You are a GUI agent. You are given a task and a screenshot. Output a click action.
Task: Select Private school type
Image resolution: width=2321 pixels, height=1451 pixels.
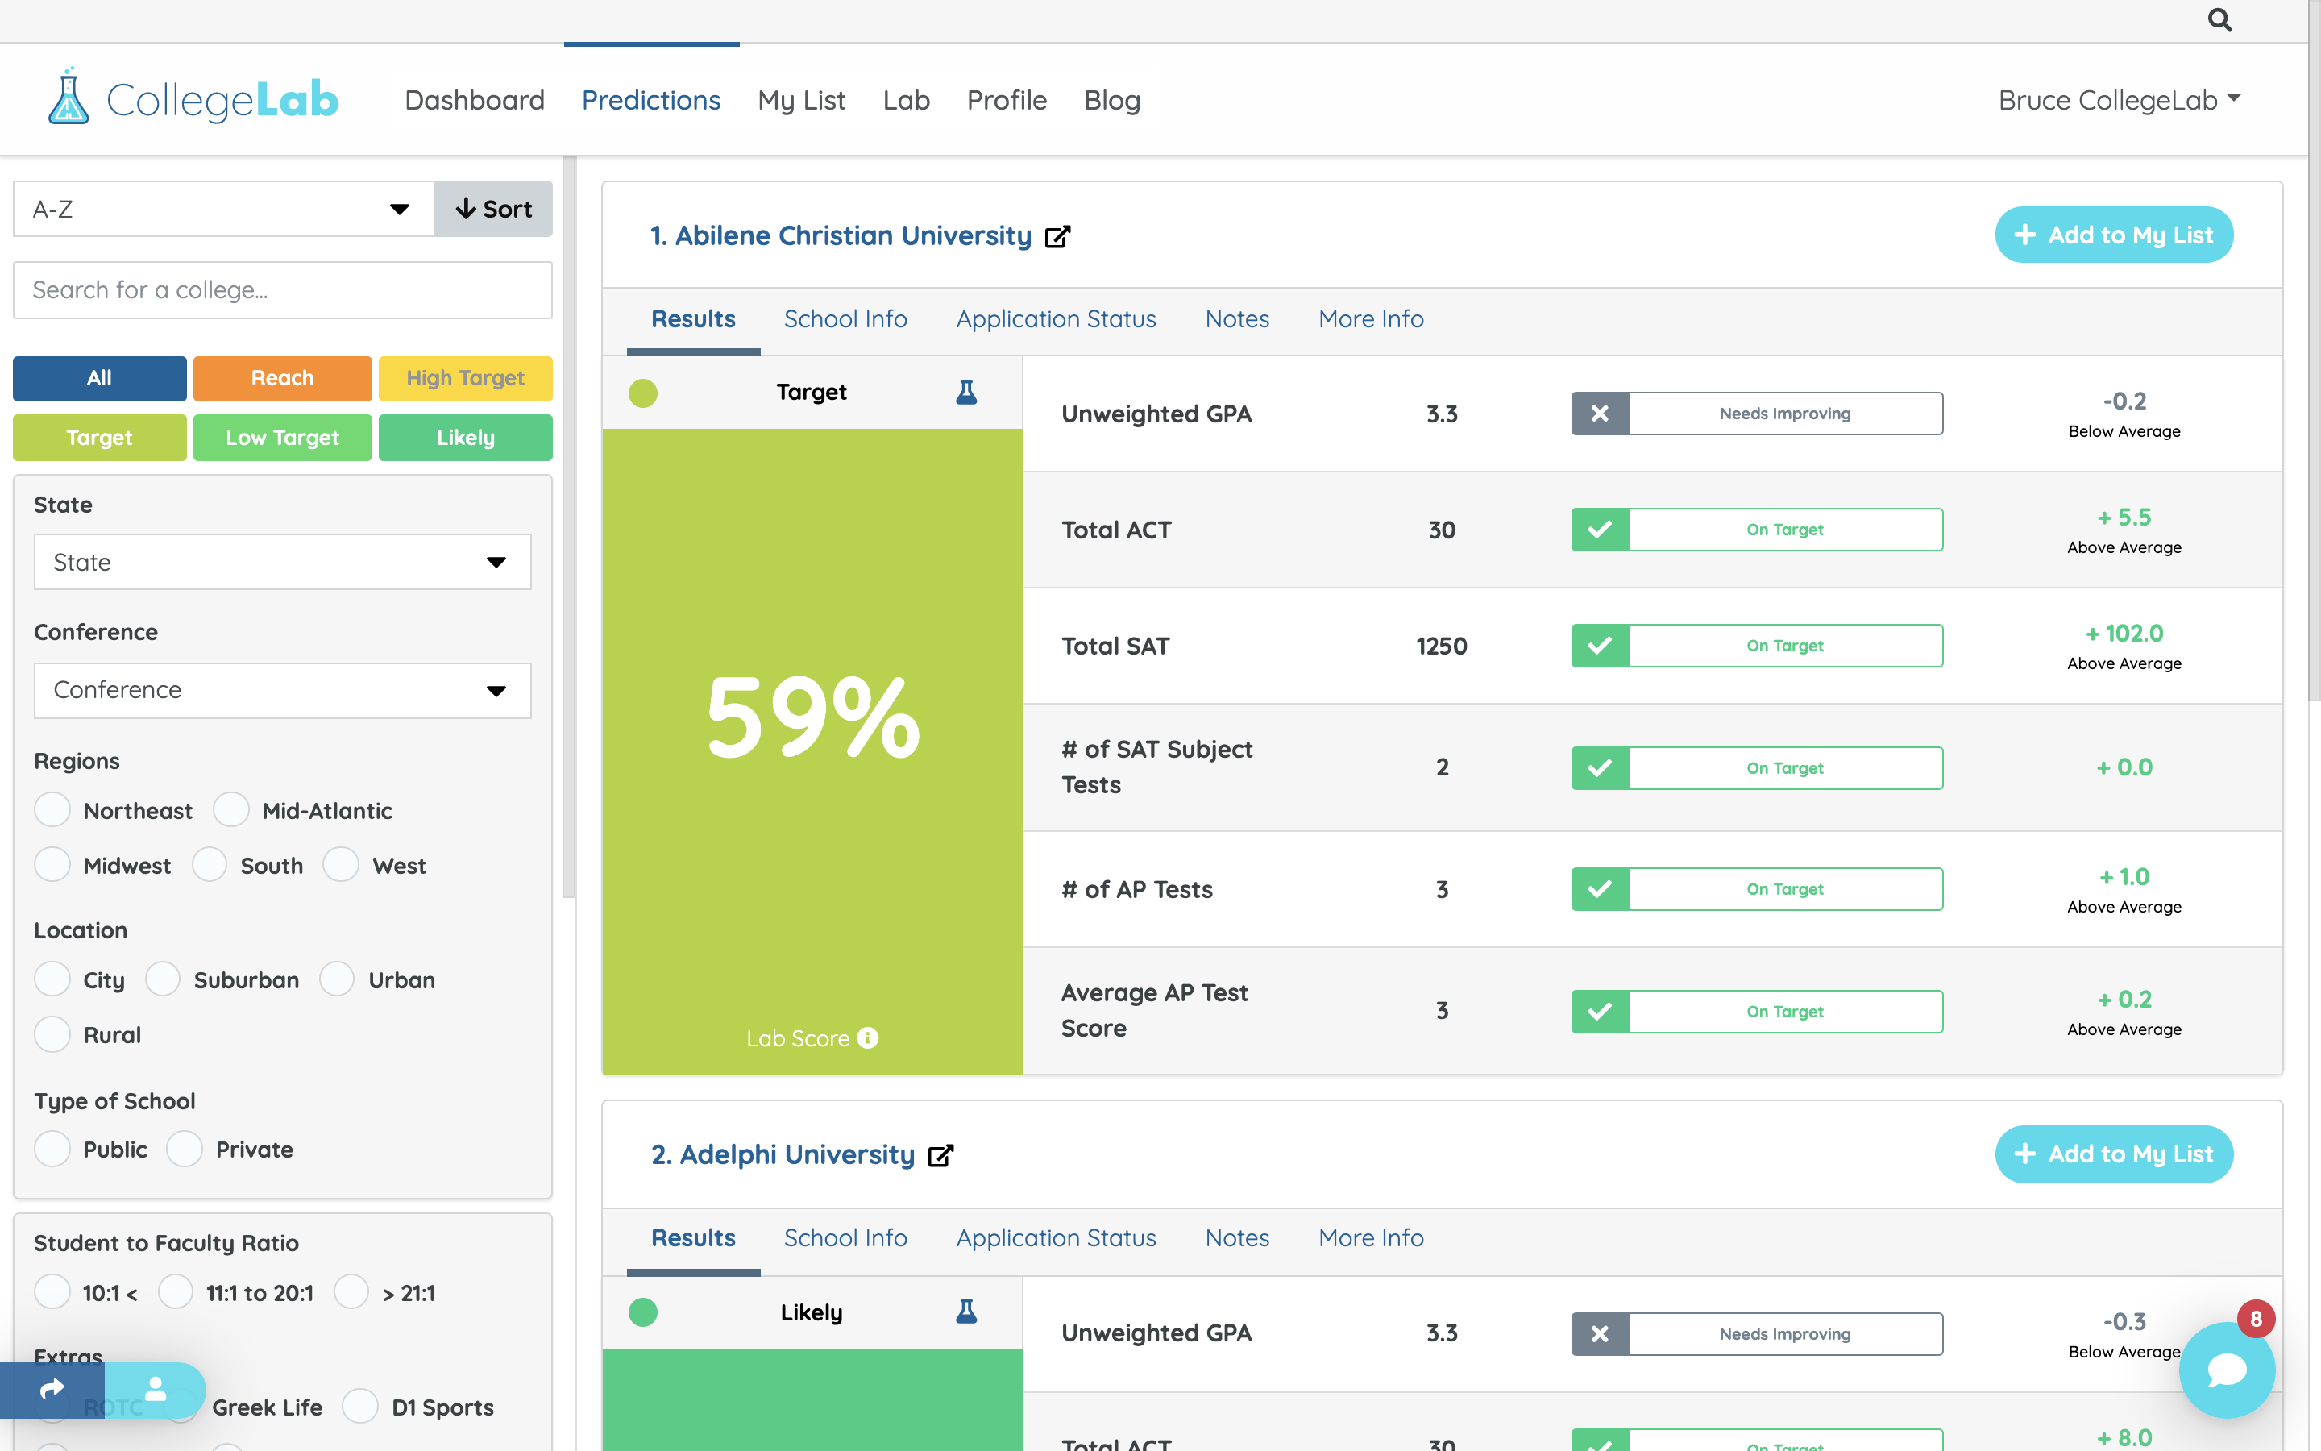pos(184,1149)
